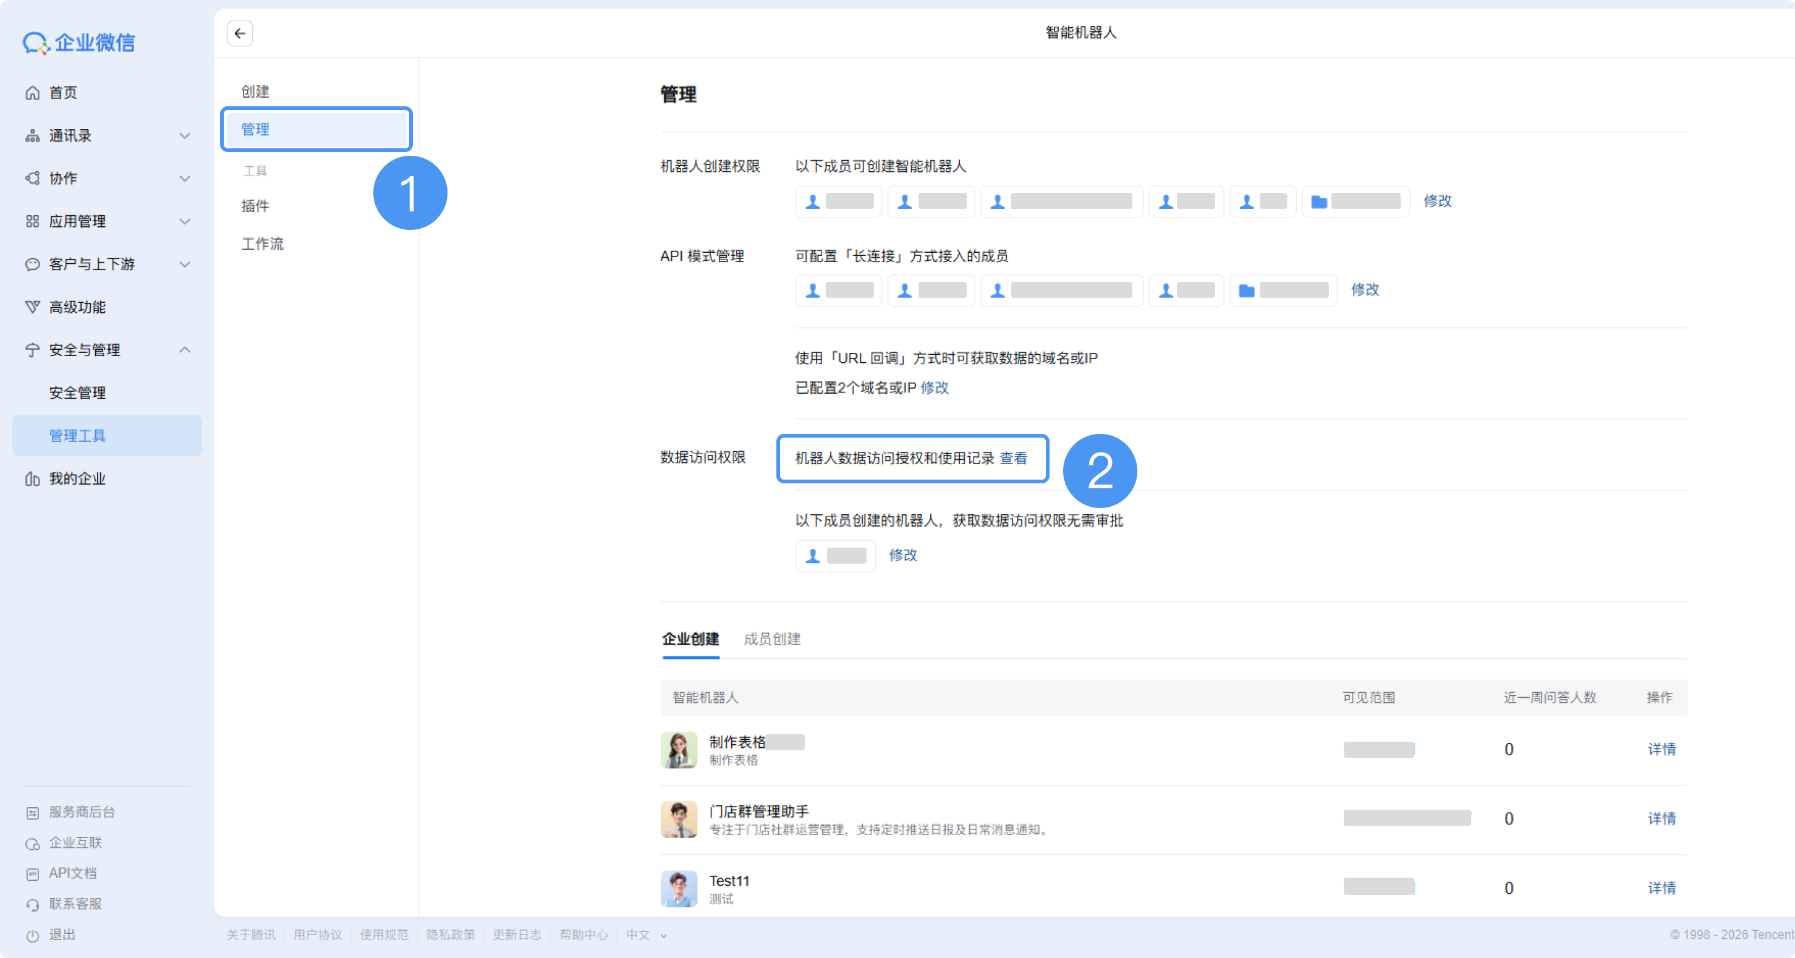The width and height of the screenshot is (1795, 958).
Task: Click the 企业微信 logo
Action: pos(79,43)
